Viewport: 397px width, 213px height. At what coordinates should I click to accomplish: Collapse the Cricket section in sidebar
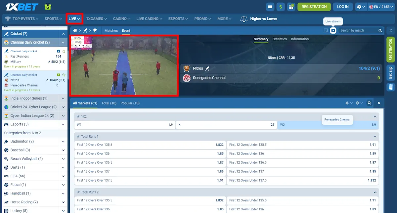(x=63, y=33)
